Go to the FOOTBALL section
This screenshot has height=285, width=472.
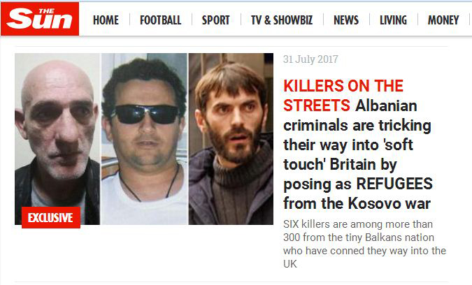[160, 20]
